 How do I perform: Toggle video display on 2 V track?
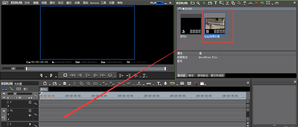[30, 102]
